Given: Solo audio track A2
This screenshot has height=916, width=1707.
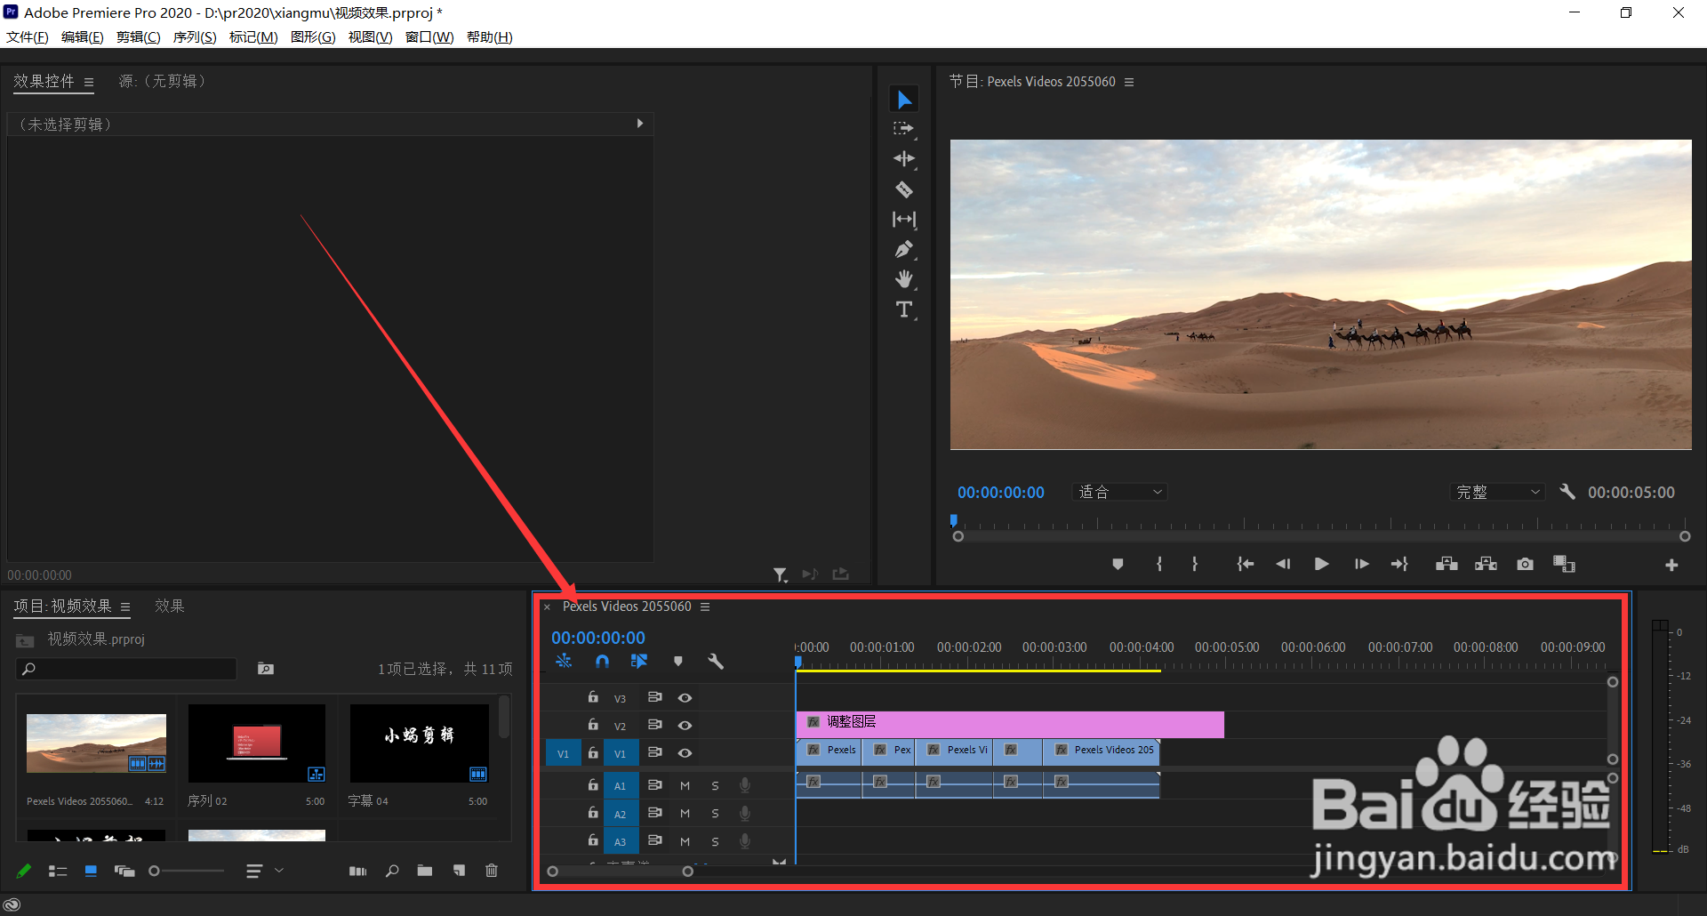Looking at the screenshot, I should coord(715,814).
